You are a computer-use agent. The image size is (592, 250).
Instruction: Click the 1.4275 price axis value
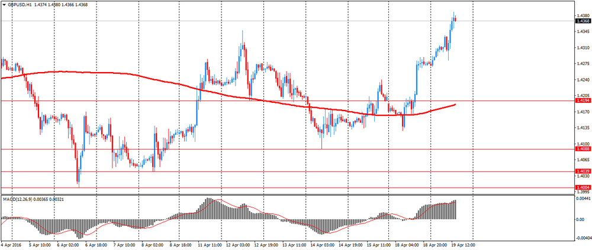(x=582, y=64)
